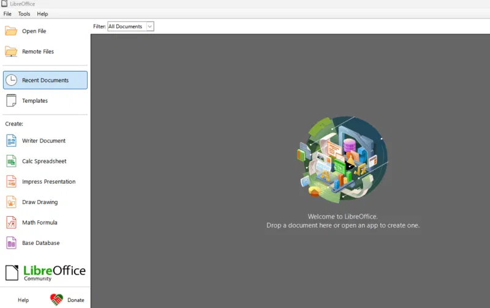Click the Open File label
Screen dimensions: 490x308
tap(34, 31)
